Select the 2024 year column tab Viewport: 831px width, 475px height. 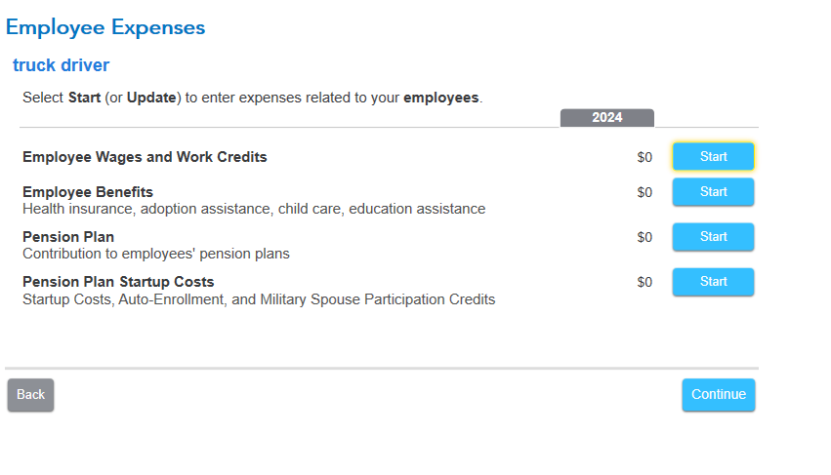606,118
